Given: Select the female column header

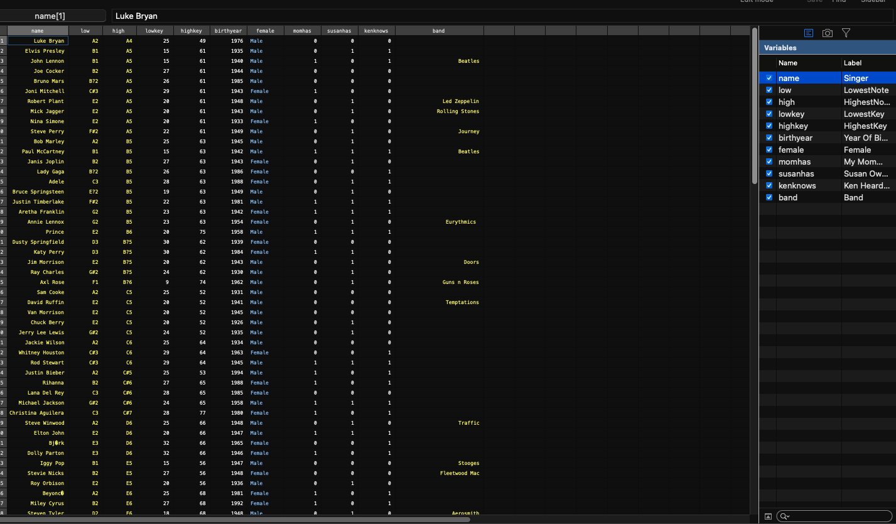Looking at the screenshot, I should click(266, 31).
